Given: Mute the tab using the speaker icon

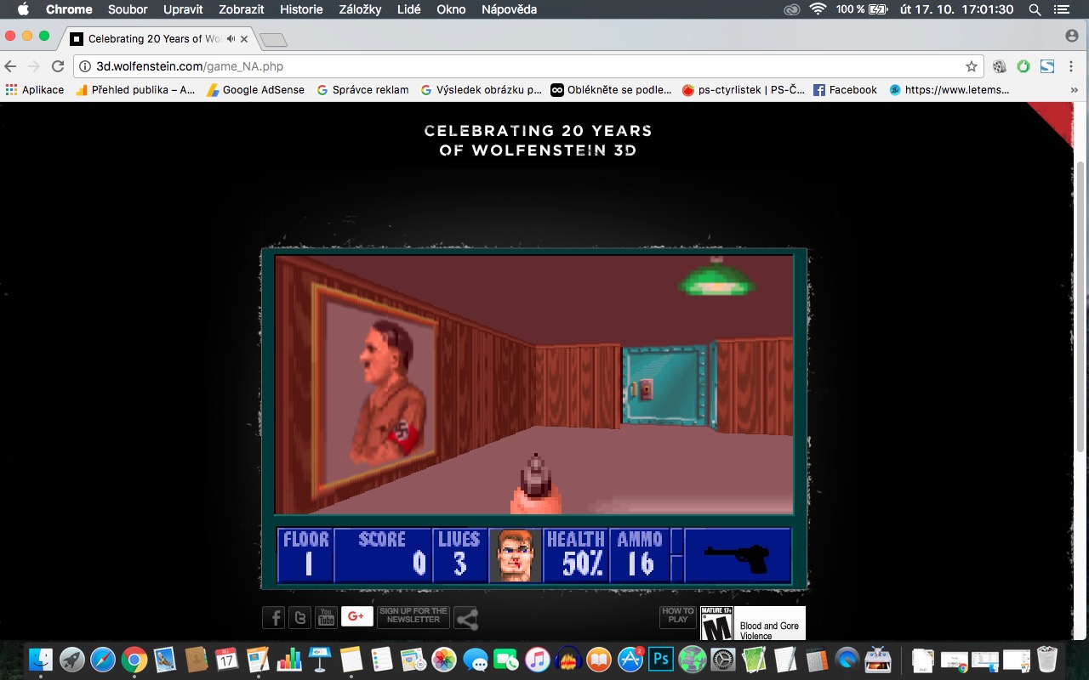Looking at the screenshot, I should (231, 39).
